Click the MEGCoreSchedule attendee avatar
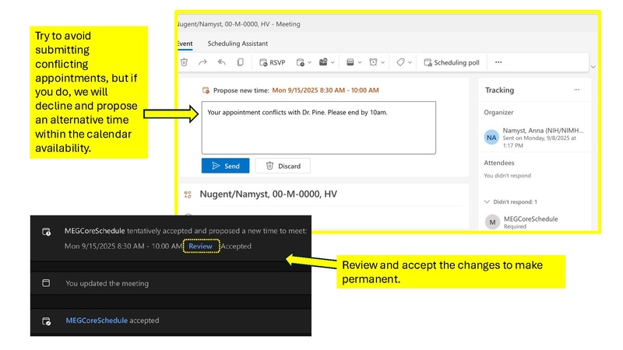 [x=492, y=222]
